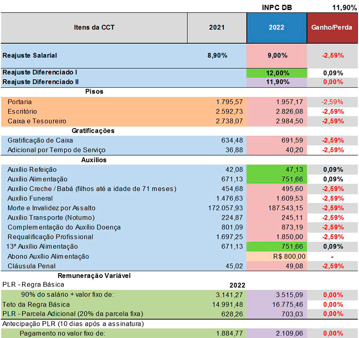
Task: Select the Auxílio Funeral label
Action: (30, 199)
